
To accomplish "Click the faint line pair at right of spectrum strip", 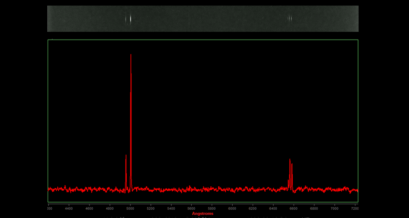I will [290, 19].
